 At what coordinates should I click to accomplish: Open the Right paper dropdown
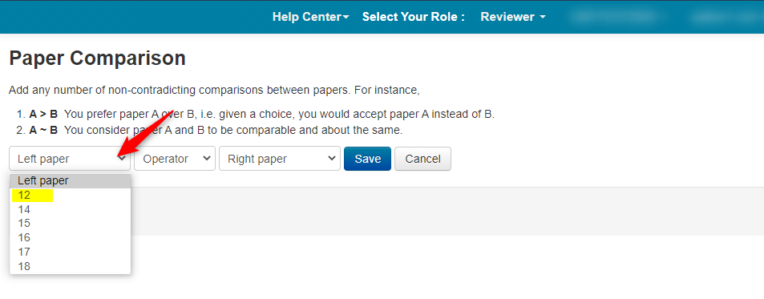click(280, 159)
